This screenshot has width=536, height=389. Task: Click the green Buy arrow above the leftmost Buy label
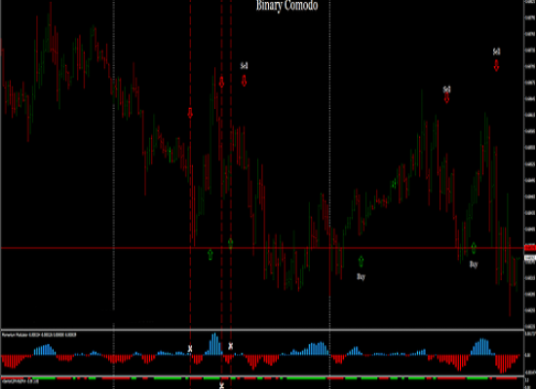(x=361, y=262)
